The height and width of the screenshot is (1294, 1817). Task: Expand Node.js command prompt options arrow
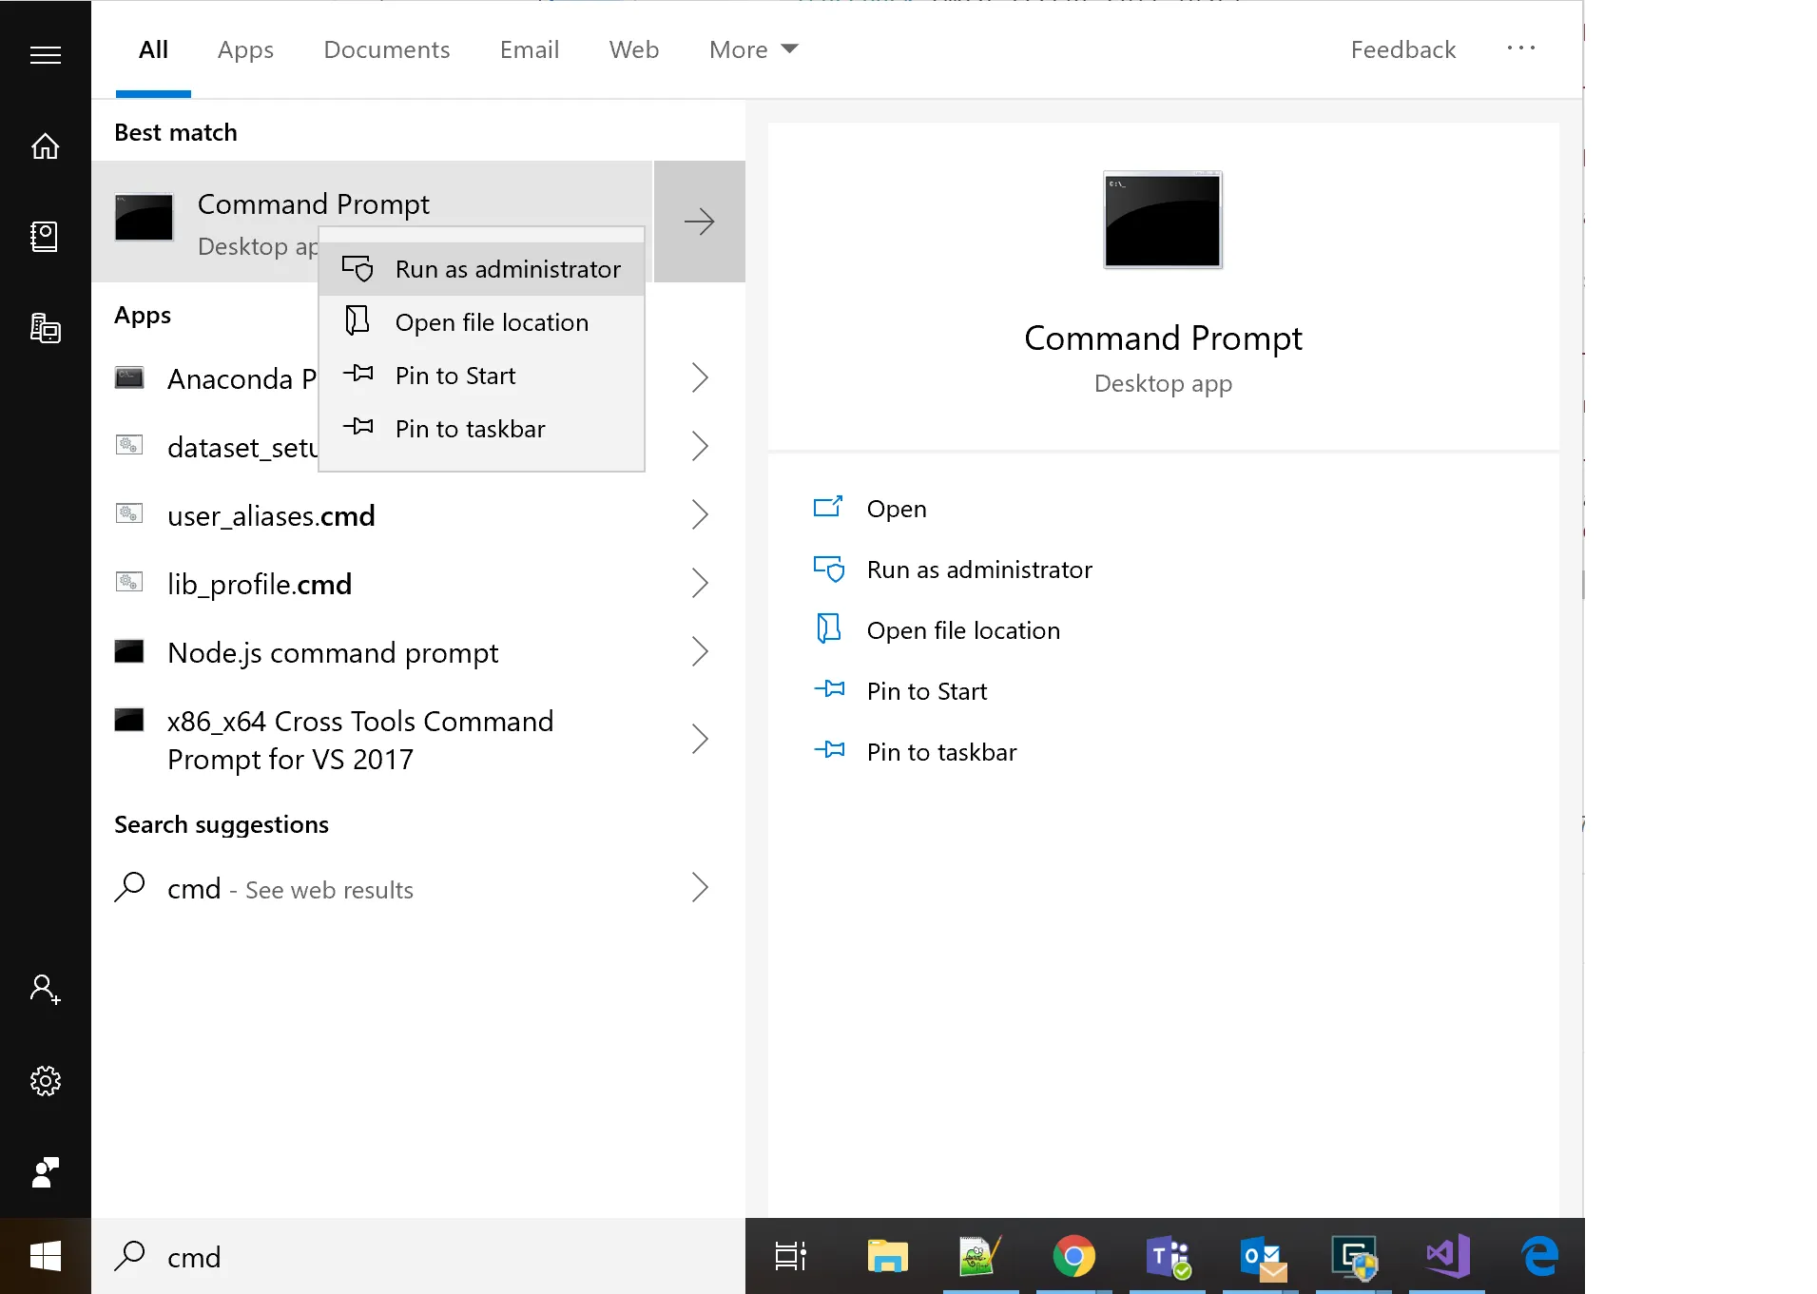(700, 652)
